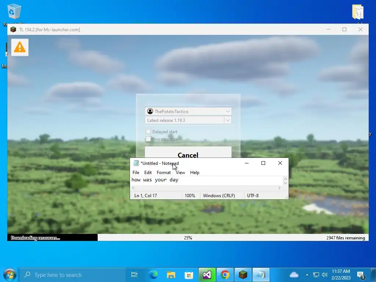Click the Cancel button in launcher
The image size is (376, 282).
click(188, 153)
